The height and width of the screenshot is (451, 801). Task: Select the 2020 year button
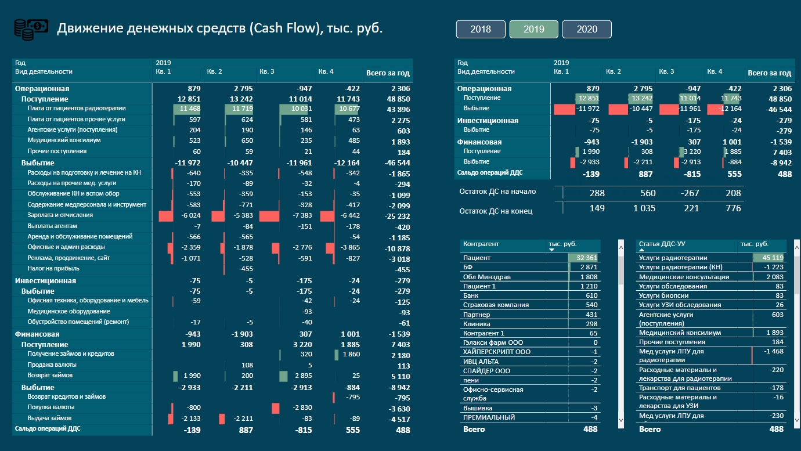point(587,29)
